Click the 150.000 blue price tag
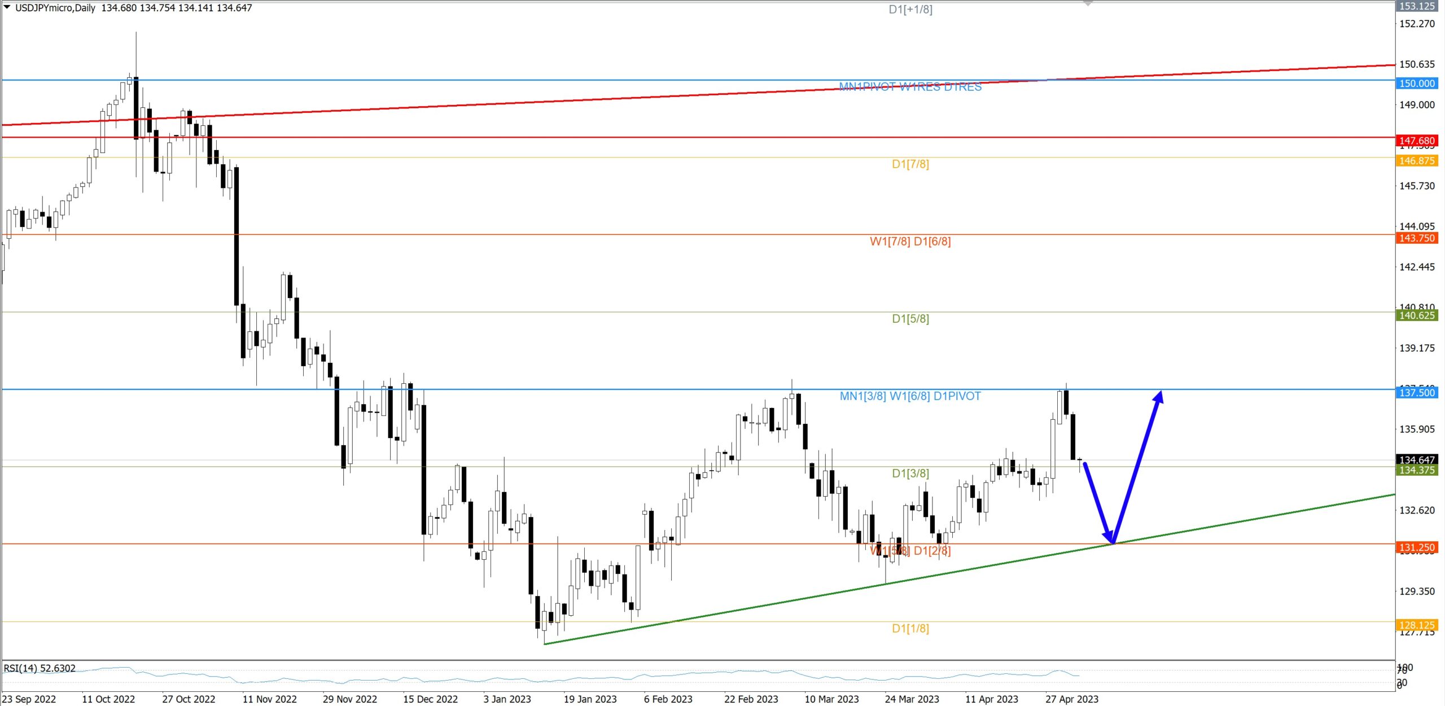Image resolution: width=1445 pixels, height=706 pixels. [x=1417, y=84]
